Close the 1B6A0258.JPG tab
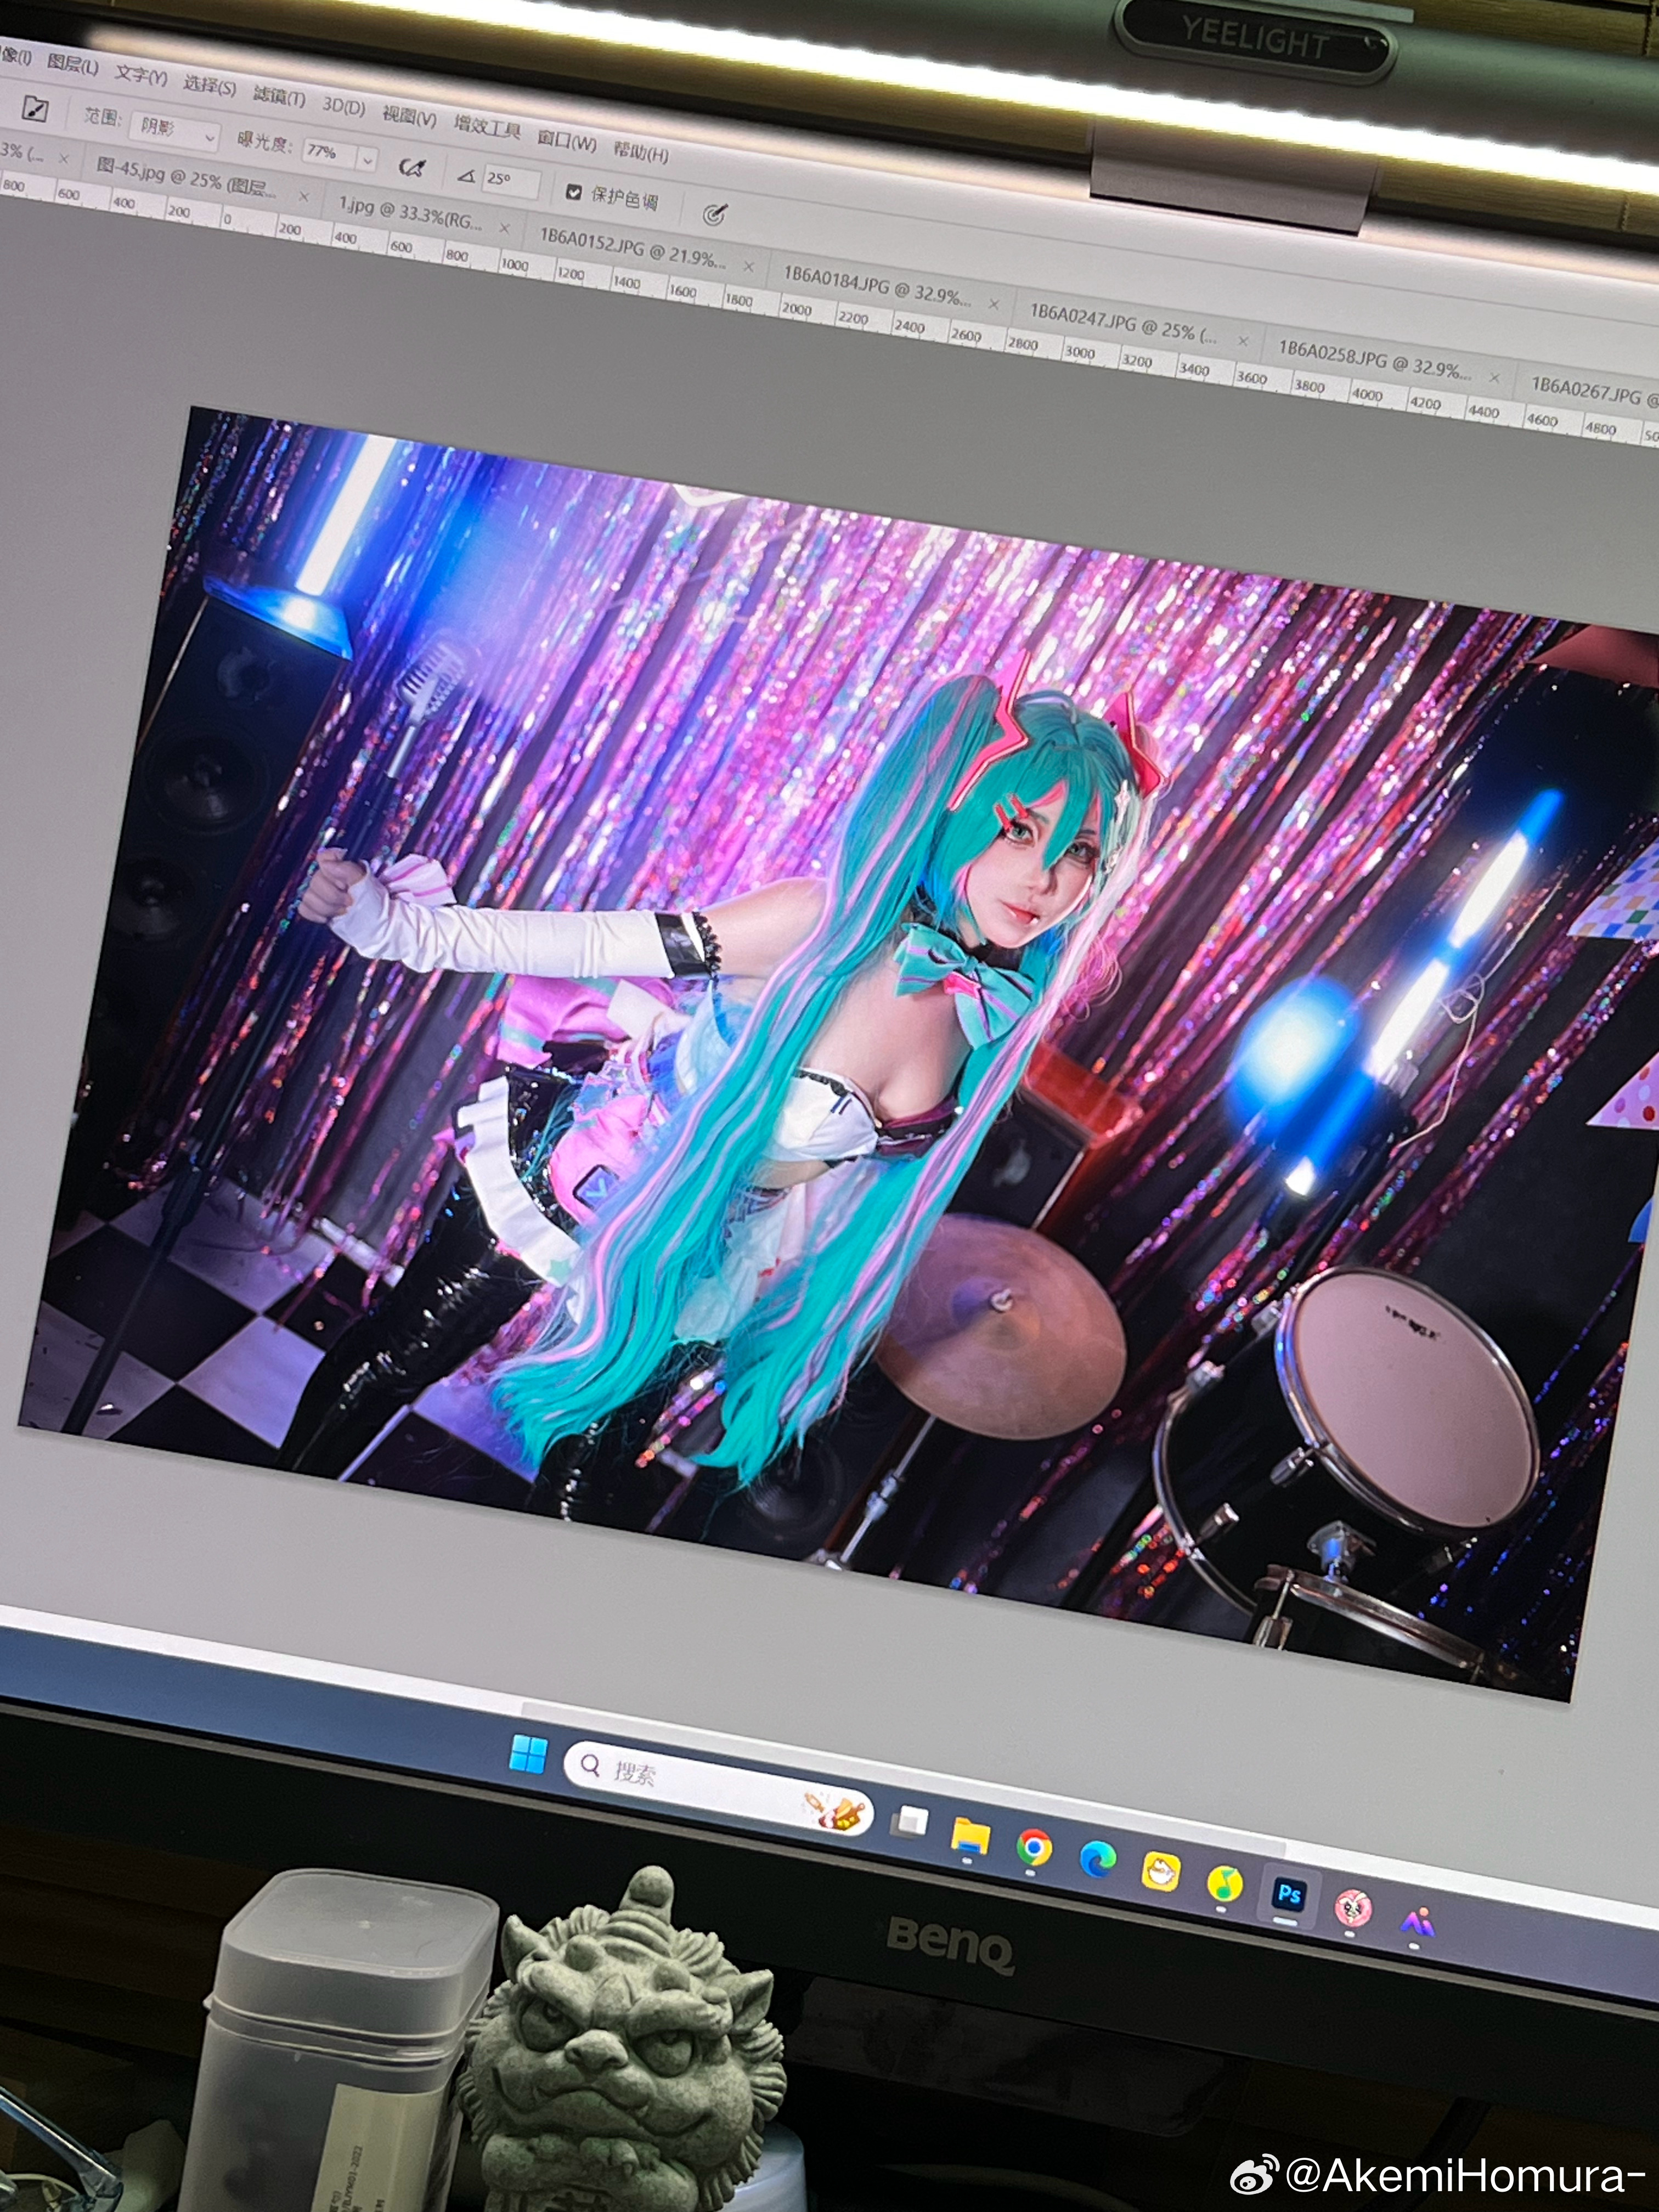Viewport: 1659px width, 2212px height. pos(1495,377)
